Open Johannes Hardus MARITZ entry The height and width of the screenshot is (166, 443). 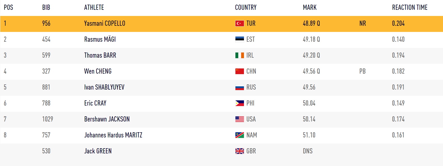[x=113, y=135]
